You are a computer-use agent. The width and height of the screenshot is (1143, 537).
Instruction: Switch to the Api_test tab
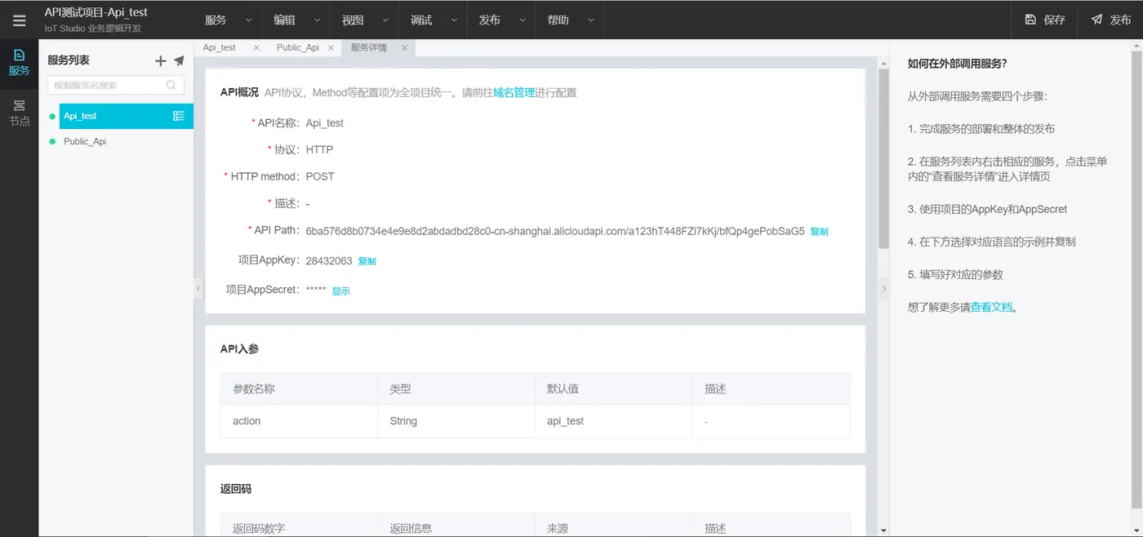(220, 48)
